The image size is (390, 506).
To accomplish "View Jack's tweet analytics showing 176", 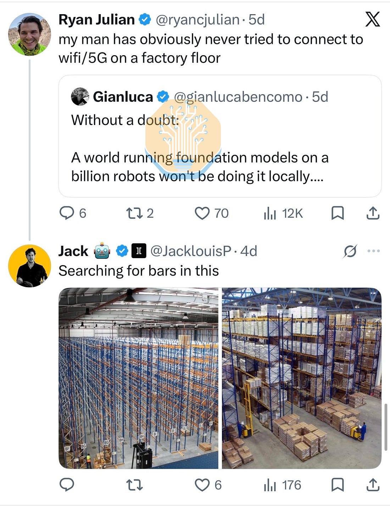I will (x=282, y=485).
